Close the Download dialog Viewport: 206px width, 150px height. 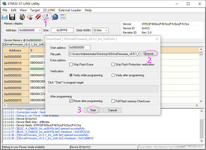pyautogui.click(x=157, y=39)
